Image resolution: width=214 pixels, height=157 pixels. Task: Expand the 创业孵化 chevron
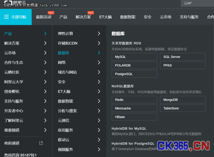pos(45,91)
